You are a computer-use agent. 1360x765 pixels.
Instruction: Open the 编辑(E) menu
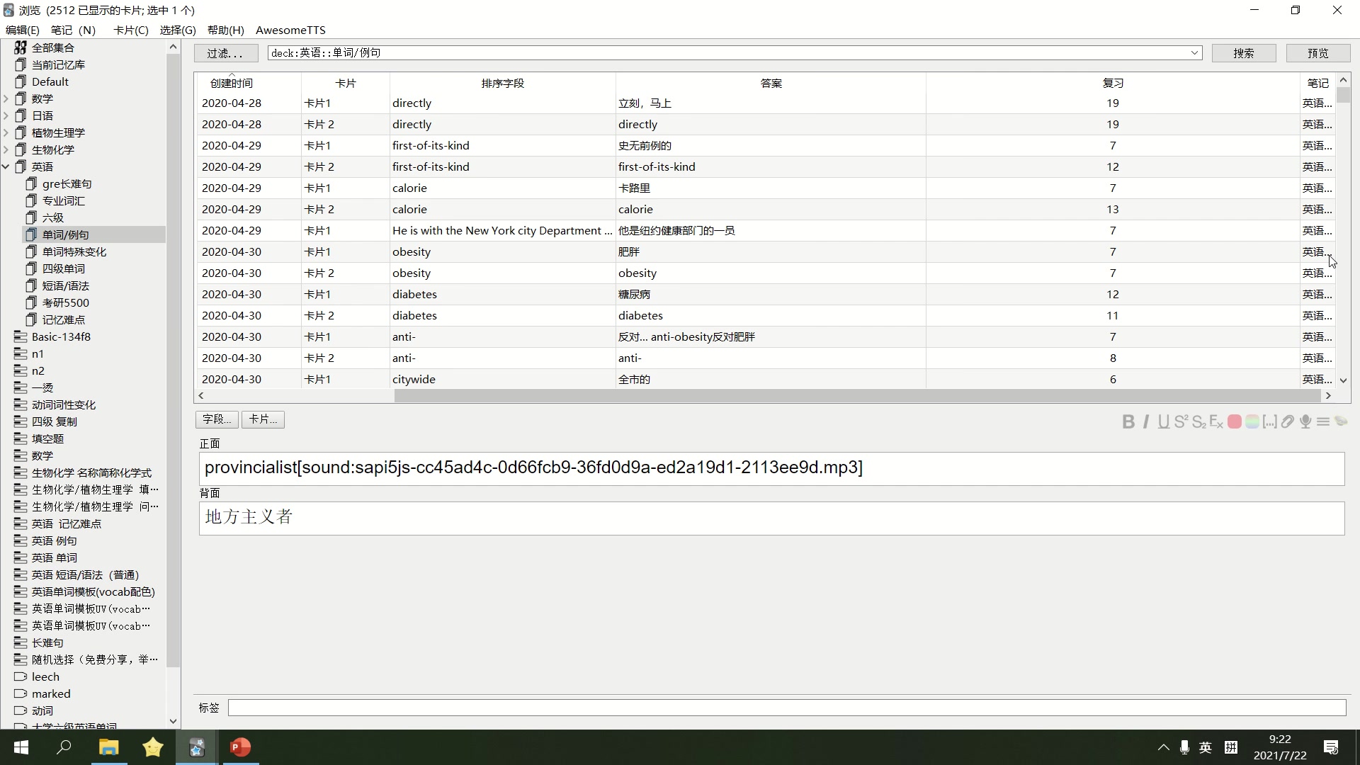tap(23, 30)
